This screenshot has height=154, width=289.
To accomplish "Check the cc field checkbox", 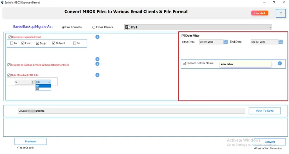I will (74, 43).
